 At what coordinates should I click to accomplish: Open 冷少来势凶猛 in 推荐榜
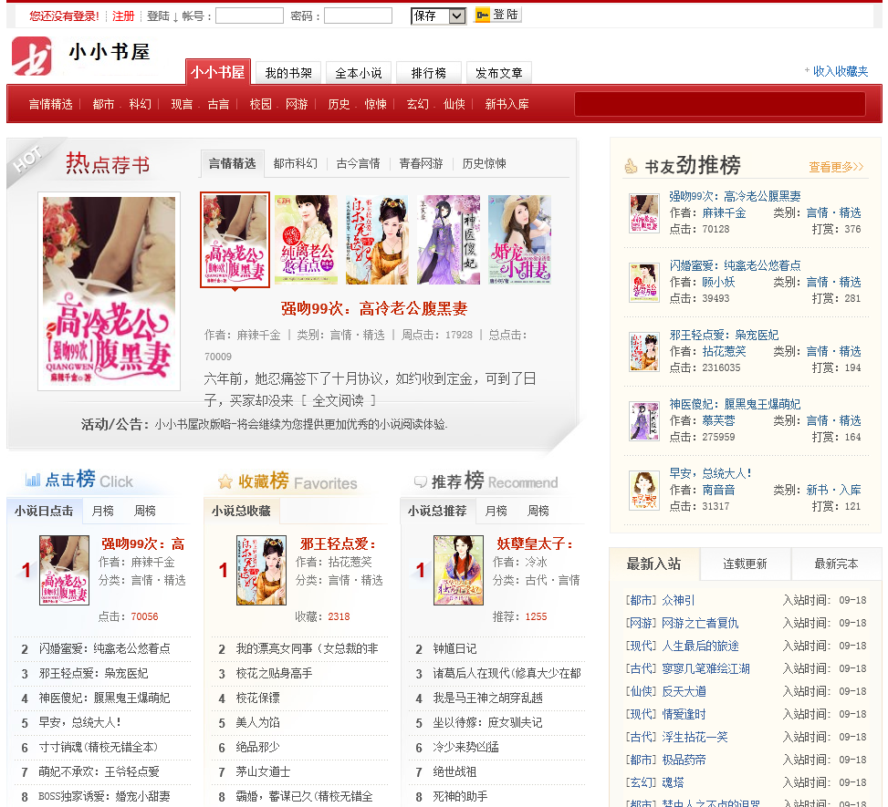tap(465, 747)
